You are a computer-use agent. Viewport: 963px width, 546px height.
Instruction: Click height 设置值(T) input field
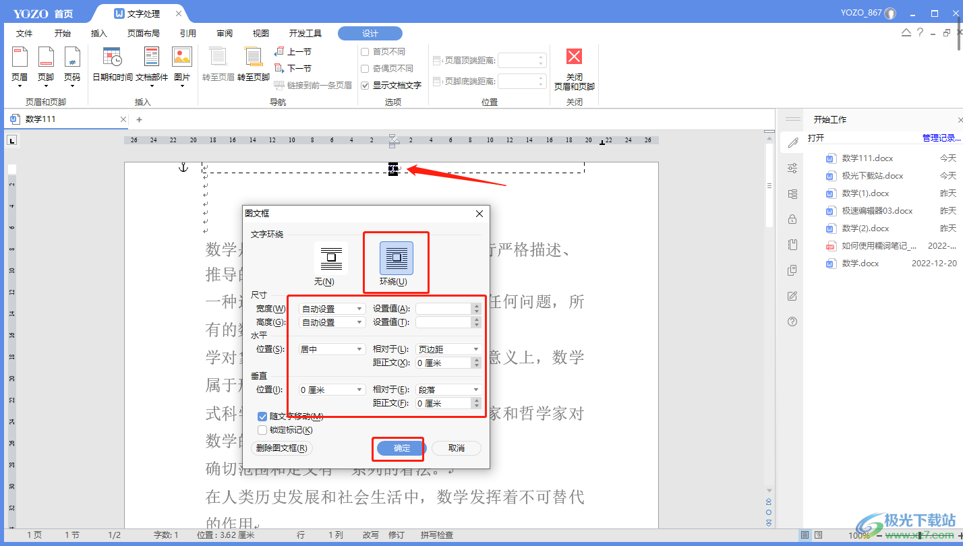[x=444, y=322]
